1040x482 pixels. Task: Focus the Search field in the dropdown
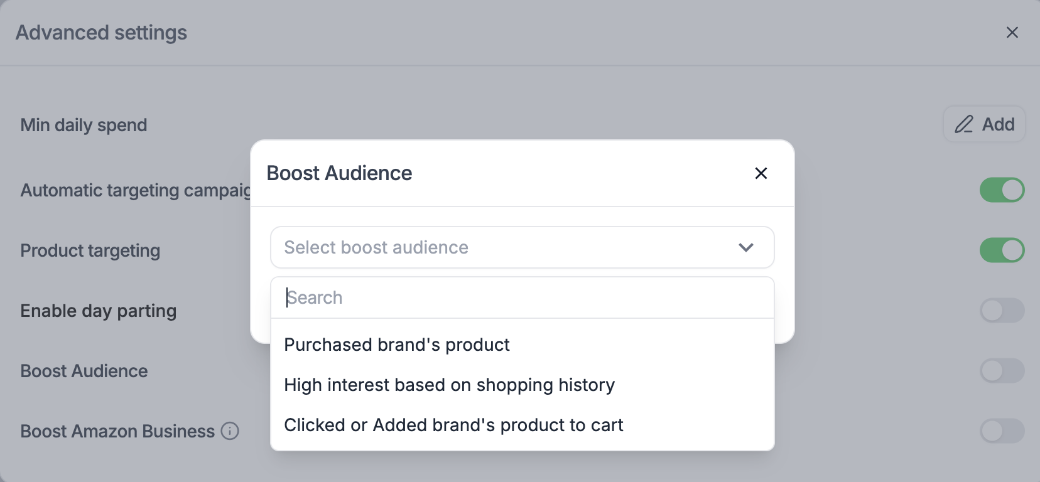521,297
